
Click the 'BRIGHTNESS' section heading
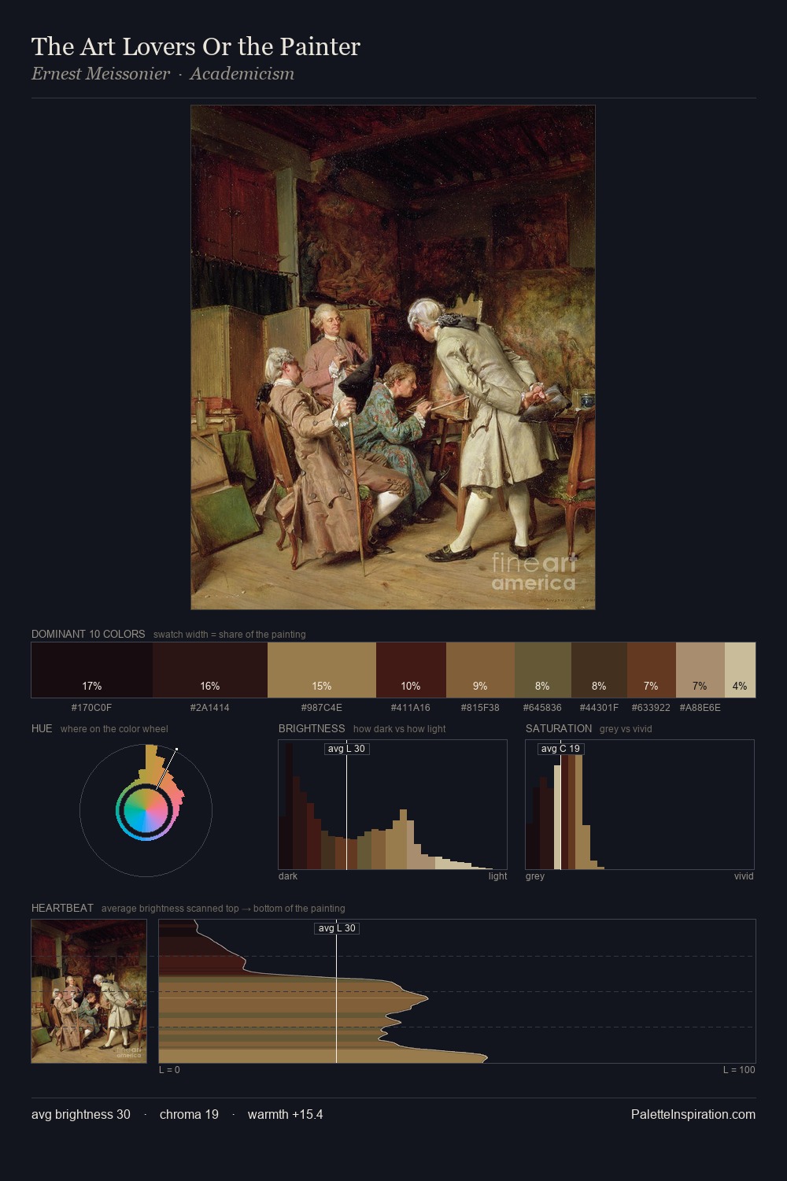pos(312,728)
